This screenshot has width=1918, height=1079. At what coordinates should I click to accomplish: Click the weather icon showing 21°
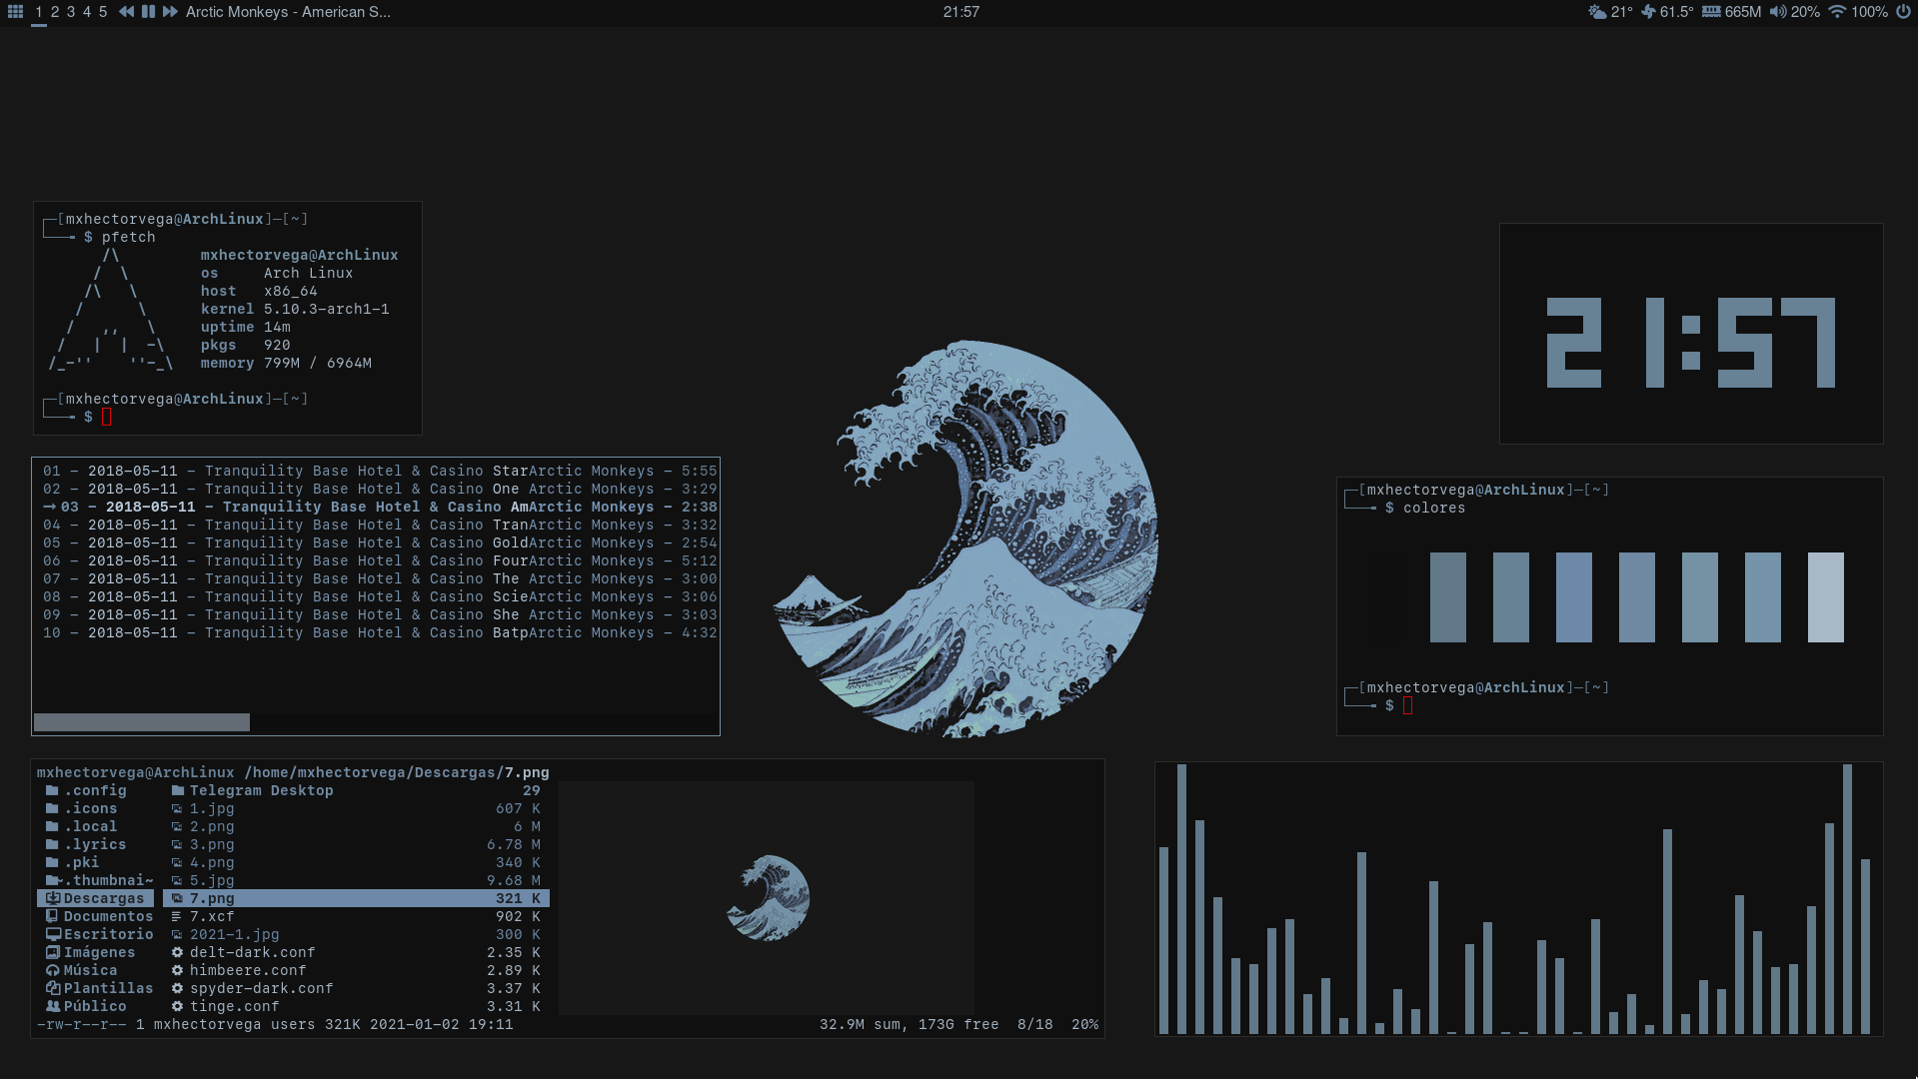[x=1597, y=12]
